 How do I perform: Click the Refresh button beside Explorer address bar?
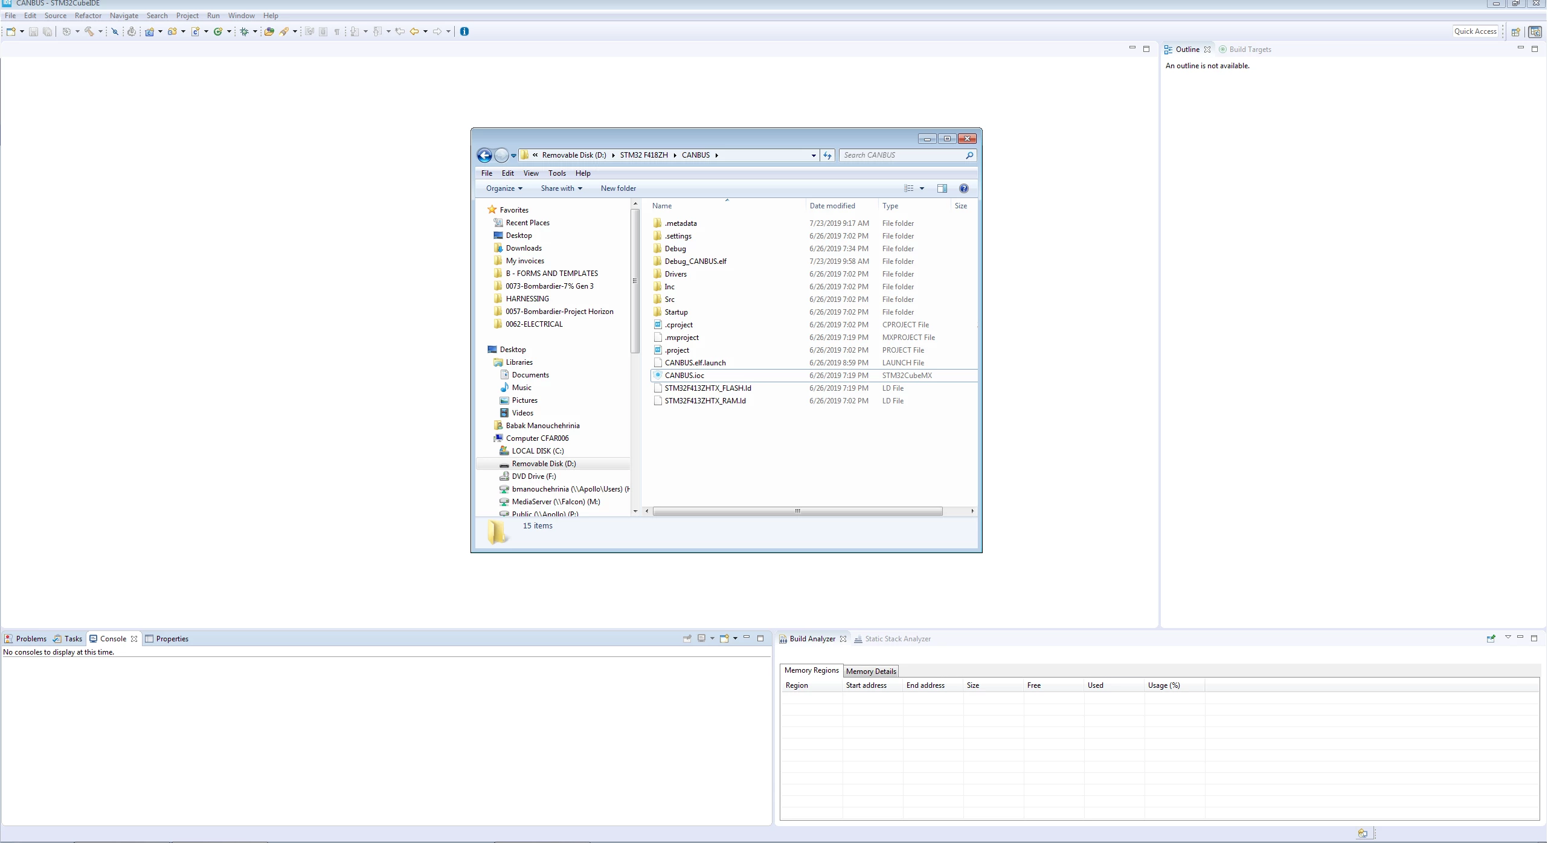pos(827,155)
